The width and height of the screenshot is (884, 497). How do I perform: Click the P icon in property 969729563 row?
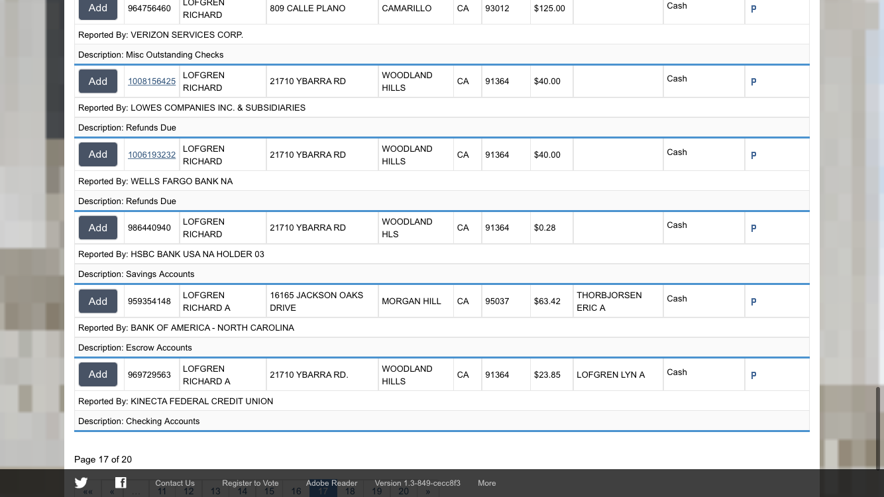pos(753,376)
